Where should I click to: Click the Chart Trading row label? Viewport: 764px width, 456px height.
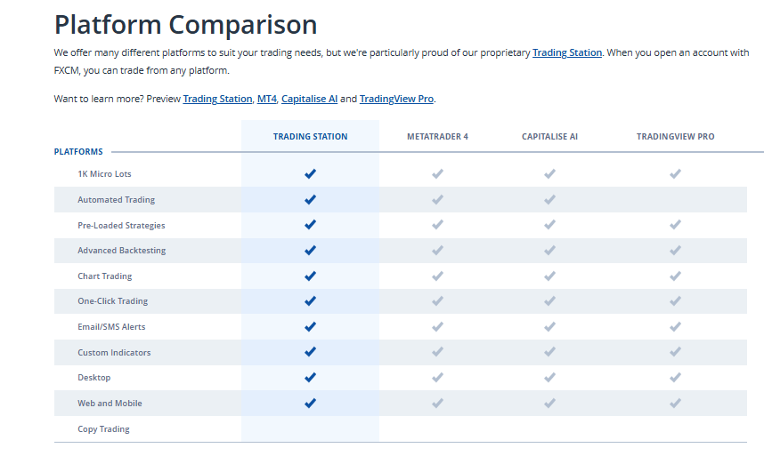(x=105, y=276)
